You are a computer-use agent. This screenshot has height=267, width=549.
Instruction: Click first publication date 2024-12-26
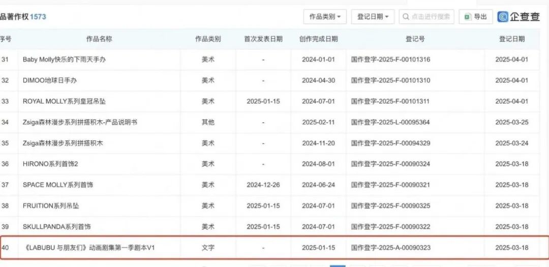pos(263,185)
